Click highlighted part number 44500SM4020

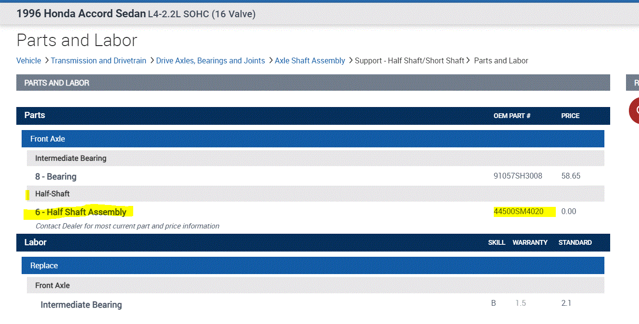point(518,212)
